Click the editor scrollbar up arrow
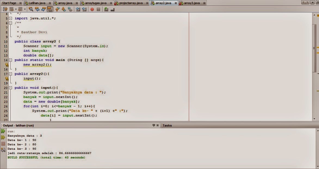Image resolution: width=319 pixels, height=169 pixels. [314, 15]
